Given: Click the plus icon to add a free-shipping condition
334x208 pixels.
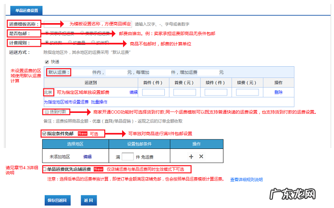Looking at the screenshot, I should (x=191, y=157).
